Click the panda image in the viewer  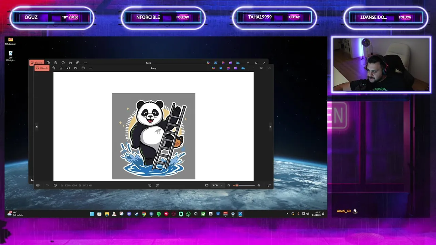click(154, 136)
